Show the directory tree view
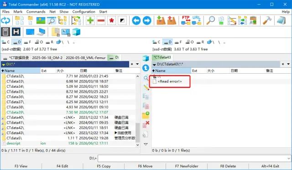The height and width of the screenshot is (170, 292). (63, 20)
